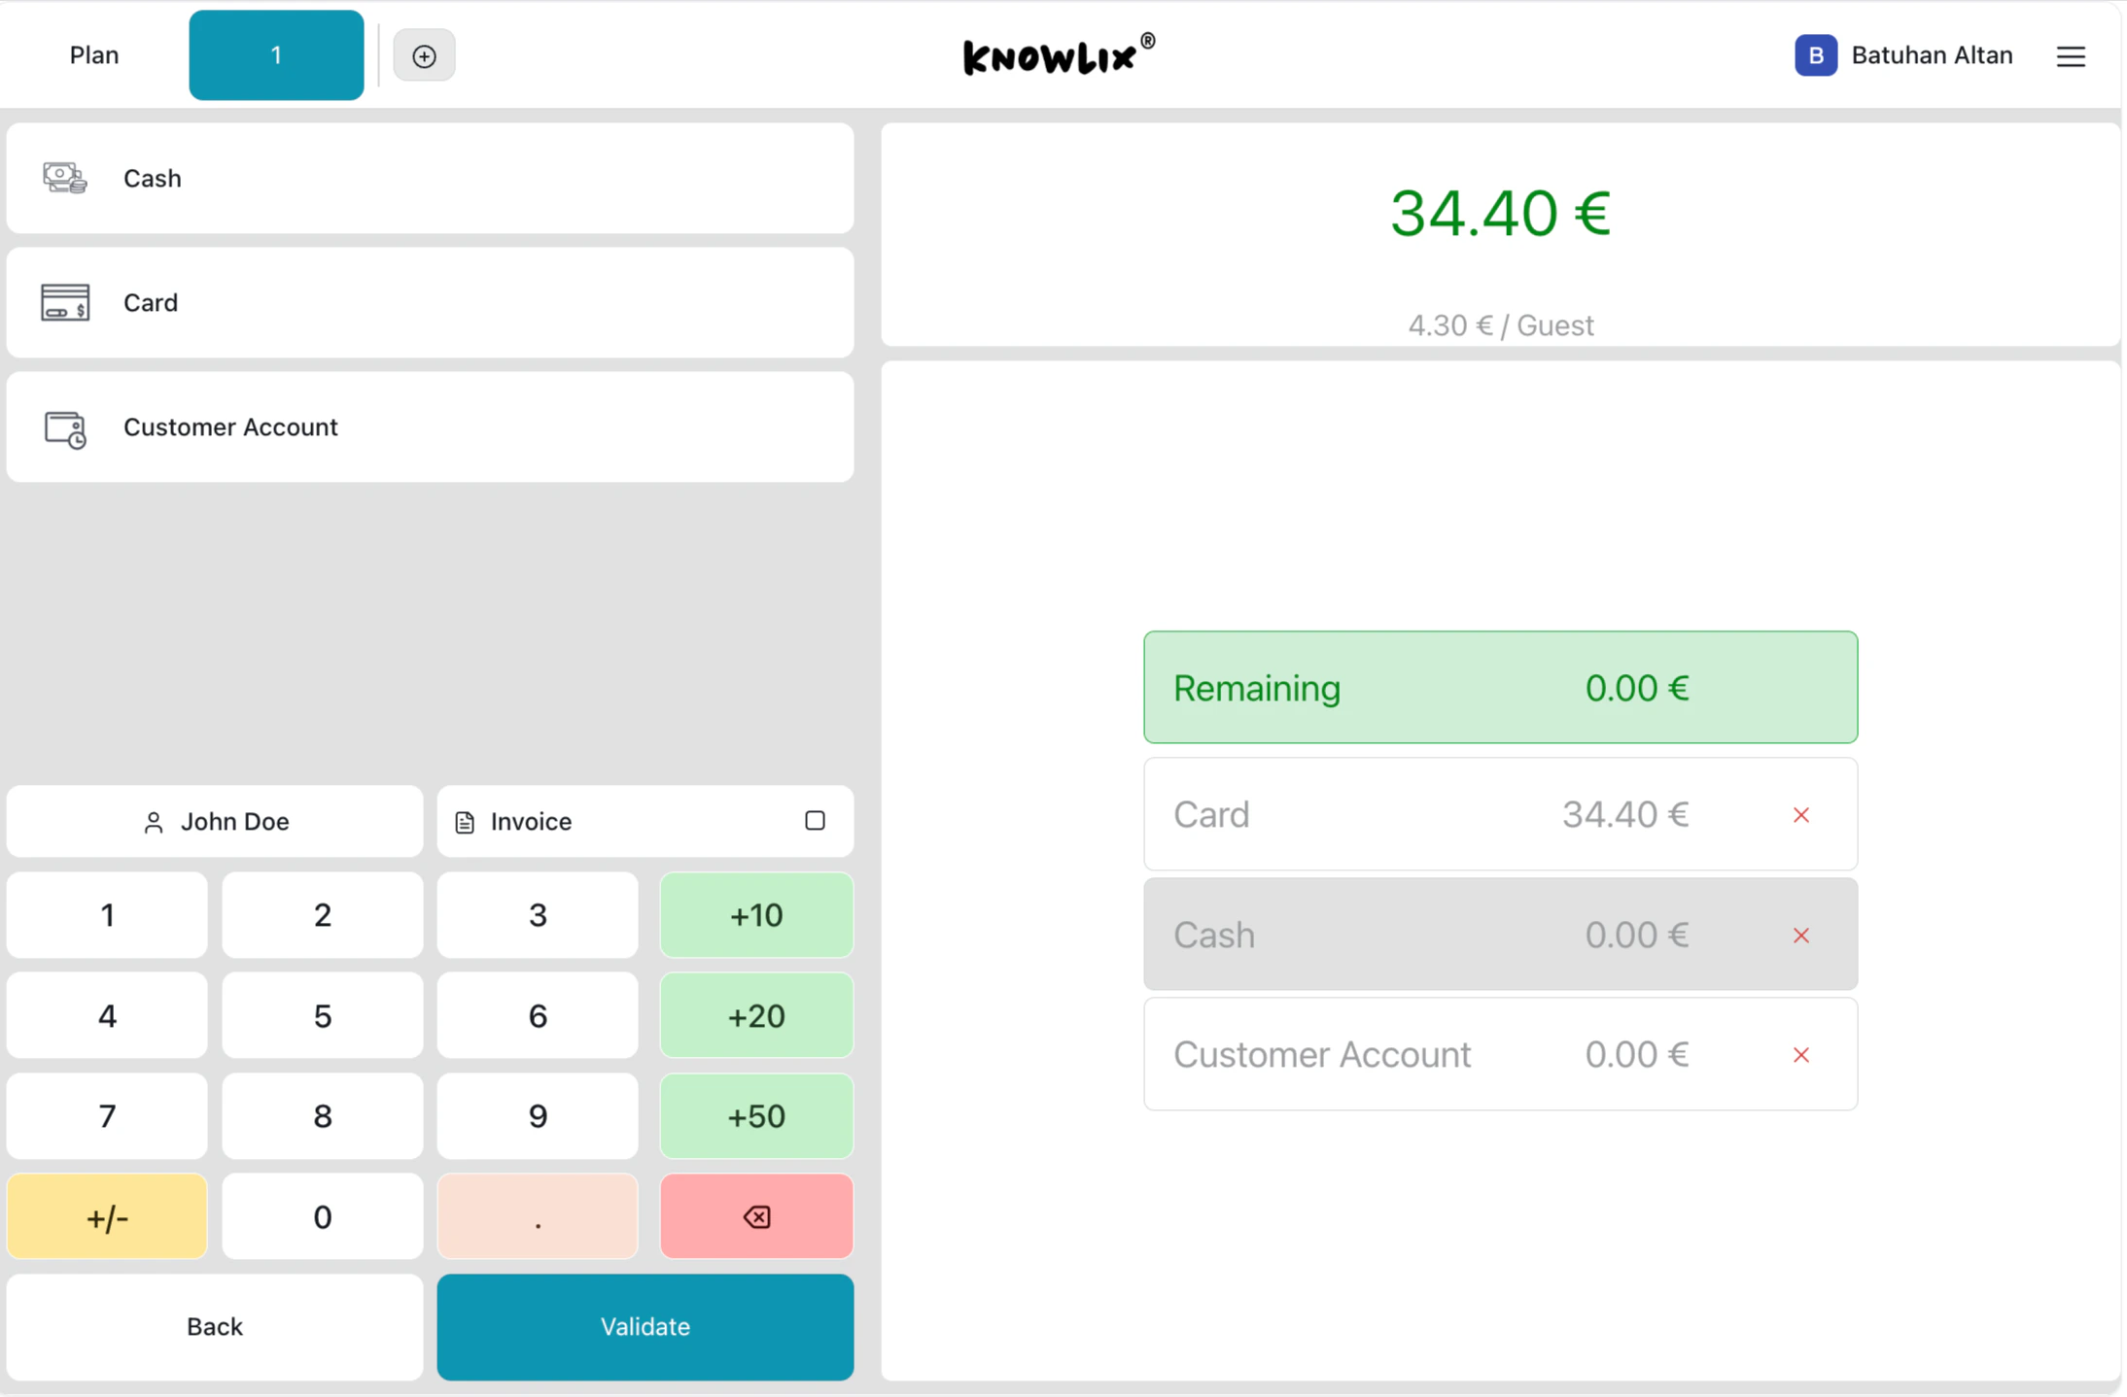
Task: Remove the Card payment line
Action: pos(1800,814)
